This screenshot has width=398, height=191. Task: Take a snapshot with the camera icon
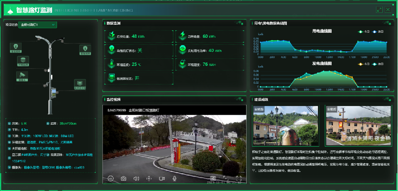pyautogui.click(x=123, y=179)
